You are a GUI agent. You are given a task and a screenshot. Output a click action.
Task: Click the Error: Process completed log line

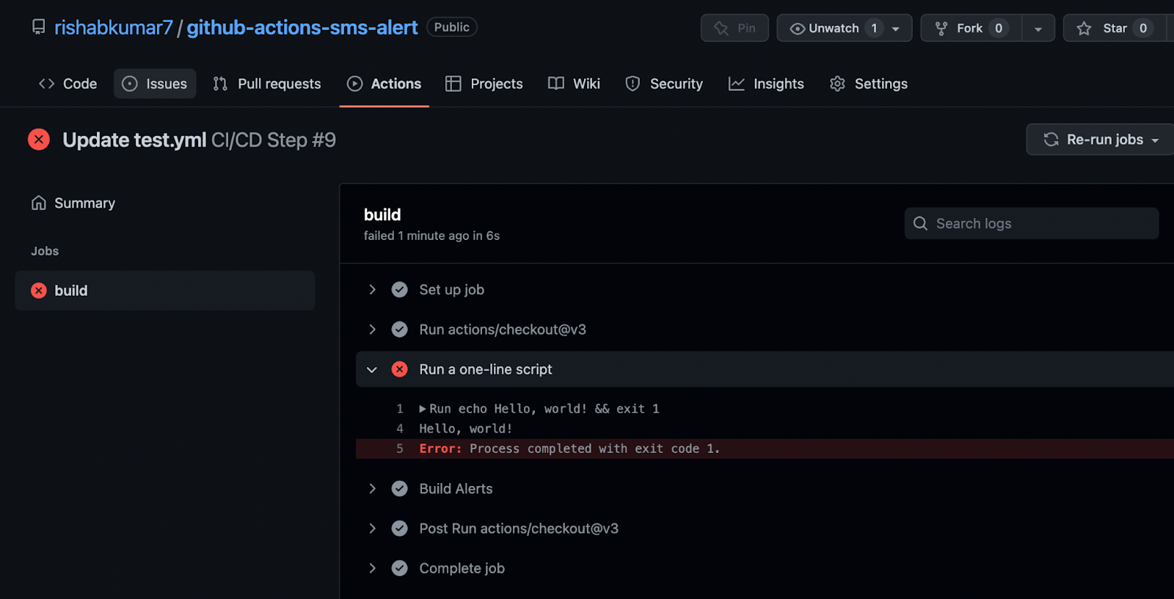(765, 449)
